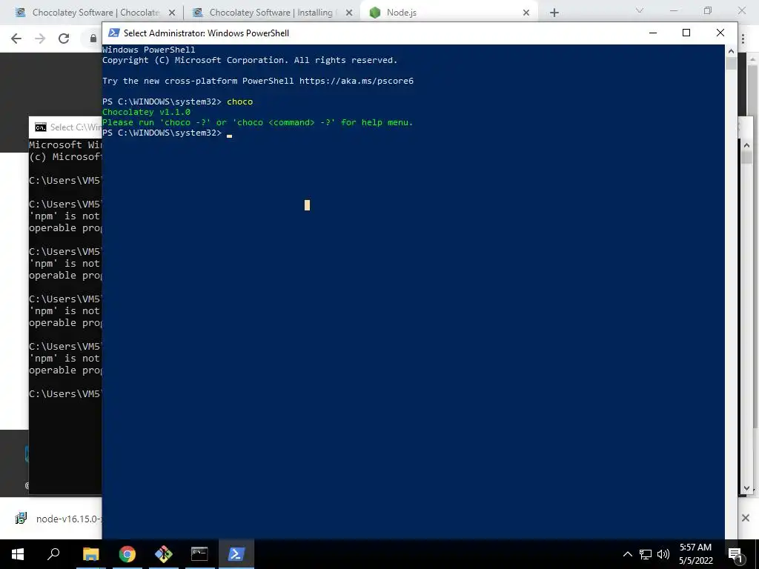Screen dimensions: 759x569
Task: Restore down the Chrome window
Action: pyautogui.click(x=708, y=10)
